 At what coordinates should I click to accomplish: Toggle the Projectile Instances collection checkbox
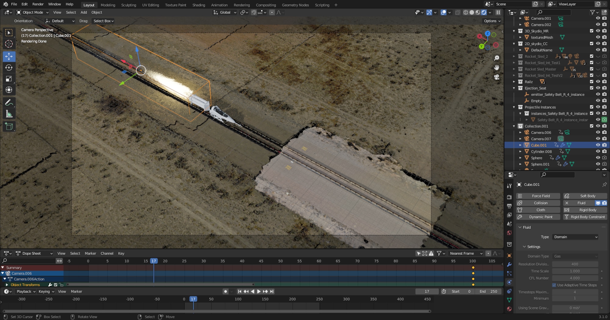point(591,107)
